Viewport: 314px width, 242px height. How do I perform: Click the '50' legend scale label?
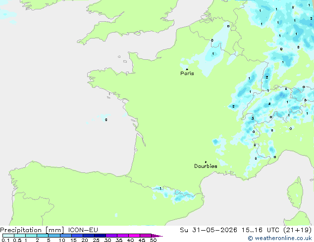[153, 240]
